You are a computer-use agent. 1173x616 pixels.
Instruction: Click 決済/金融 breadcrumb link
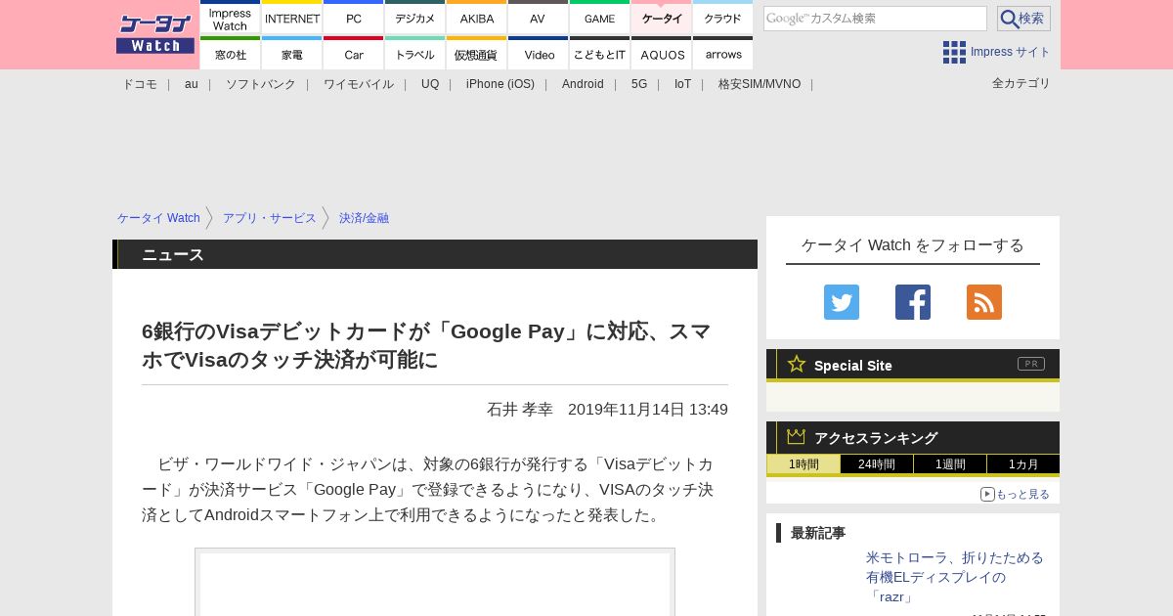364,218
